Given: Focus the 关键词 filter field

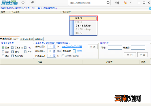Looking at the screenshot, I should pos(138,48).
